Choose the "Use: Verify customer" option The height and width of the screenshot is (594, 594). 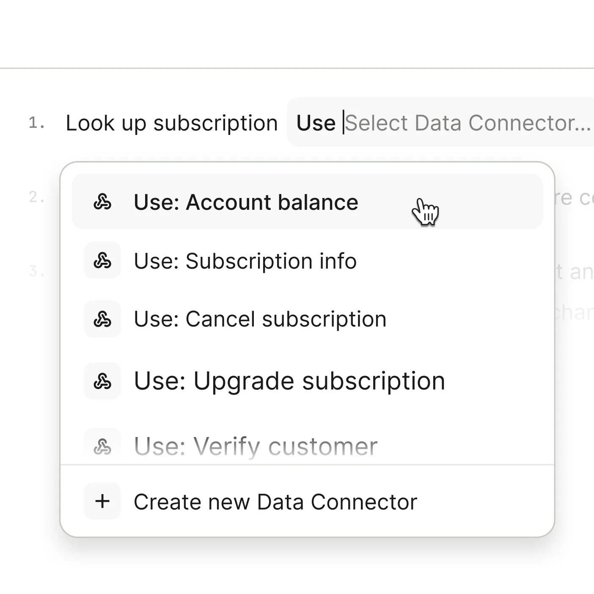(x=256, y=446)
